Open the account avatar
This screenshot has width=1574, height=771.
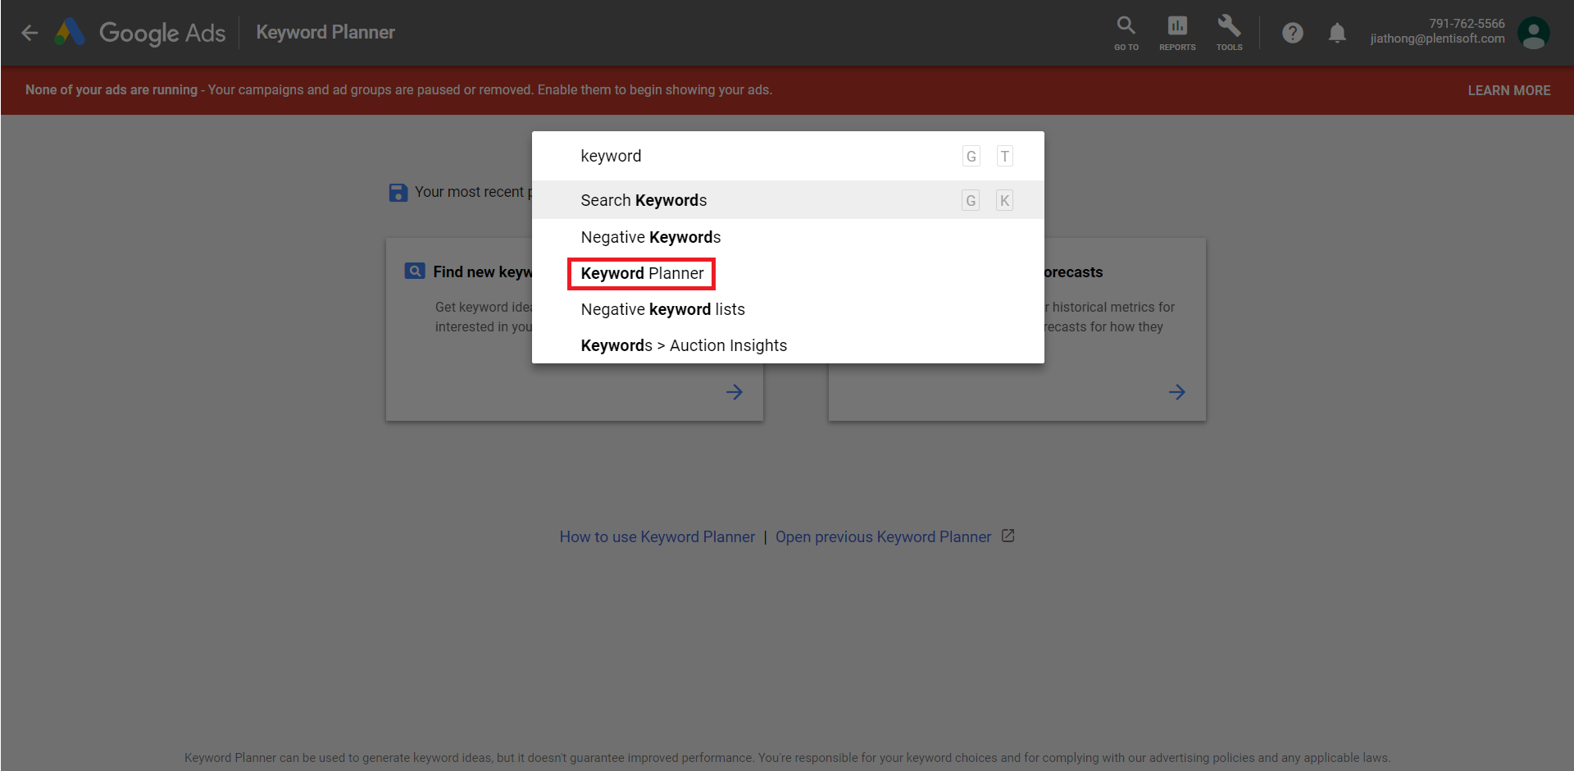[1534, 33]
